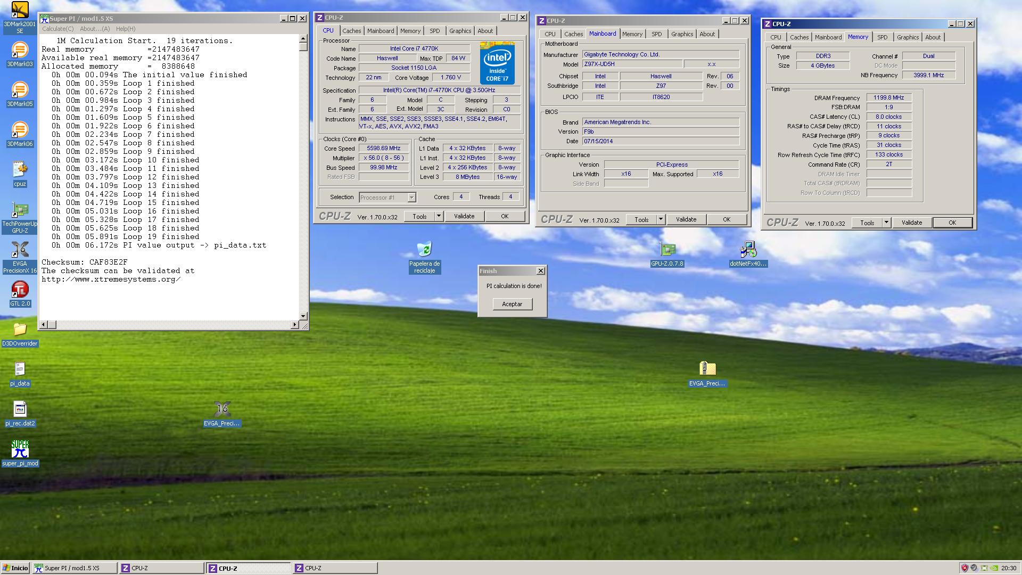Click the Inicio start button

15,568
